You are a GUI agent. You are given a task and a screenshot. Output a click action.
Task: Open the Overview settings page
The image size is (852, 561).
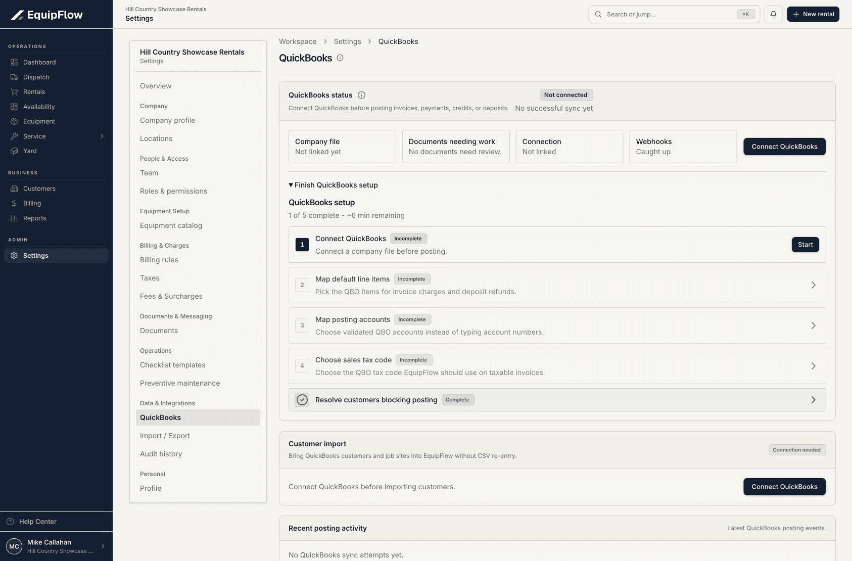(198, 86)
